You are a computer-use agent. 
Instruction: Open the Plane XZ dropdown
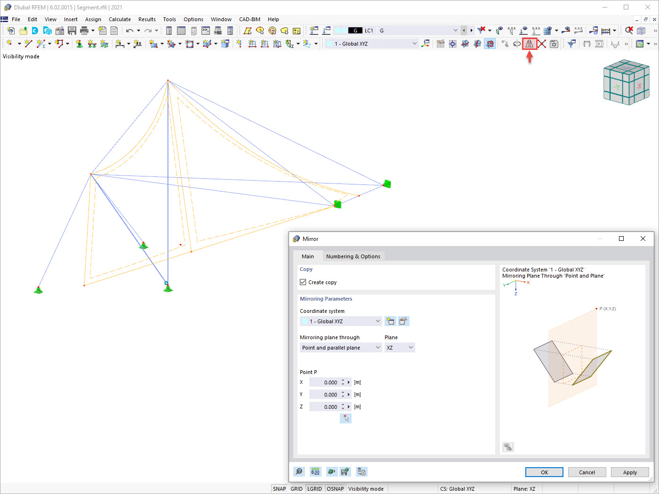(x=400, y=348)
